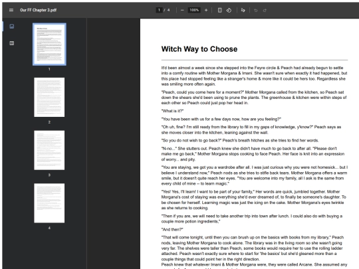The height and width of the screenshot is (269, 359).
Task: Rotate the document counterclockwise
Action: pos(229,10)
